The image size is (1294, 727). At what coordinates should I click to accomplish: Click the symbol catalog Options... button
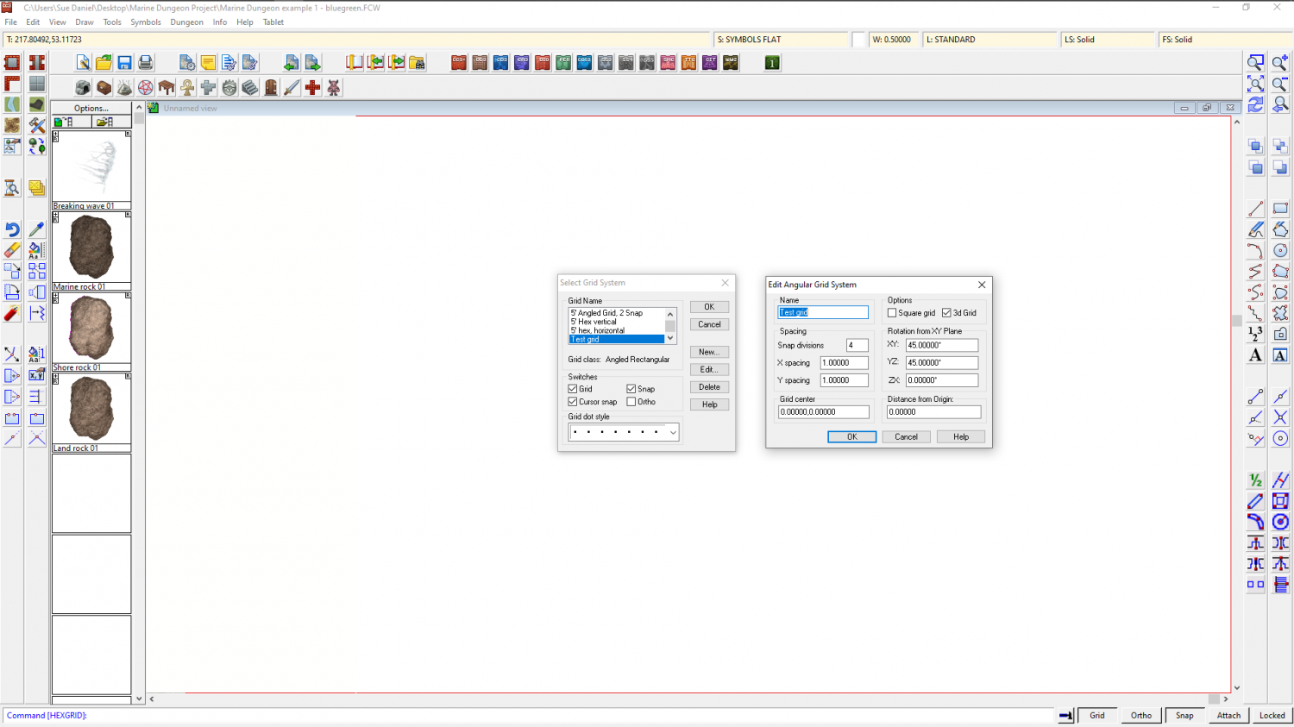[91, 109]
